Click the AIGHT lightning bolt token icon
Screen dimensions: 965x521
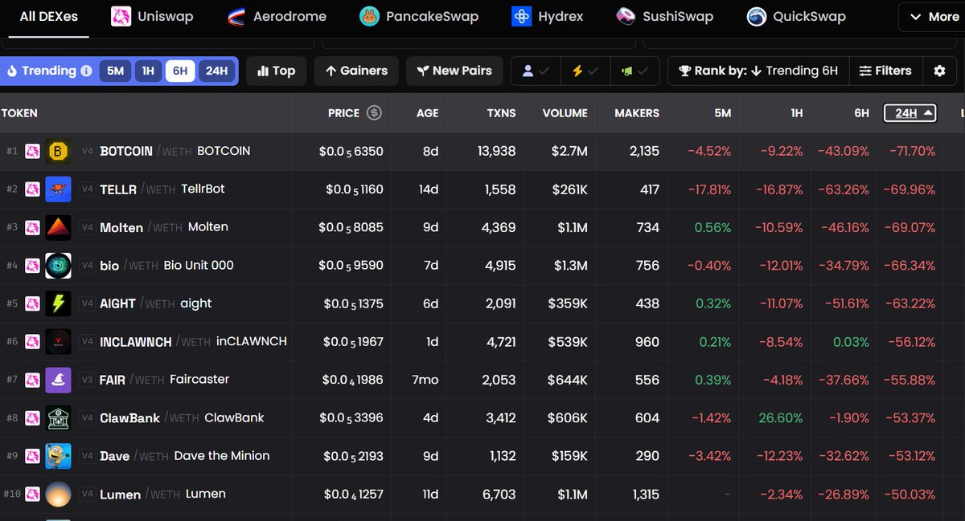tap(58, 303)
